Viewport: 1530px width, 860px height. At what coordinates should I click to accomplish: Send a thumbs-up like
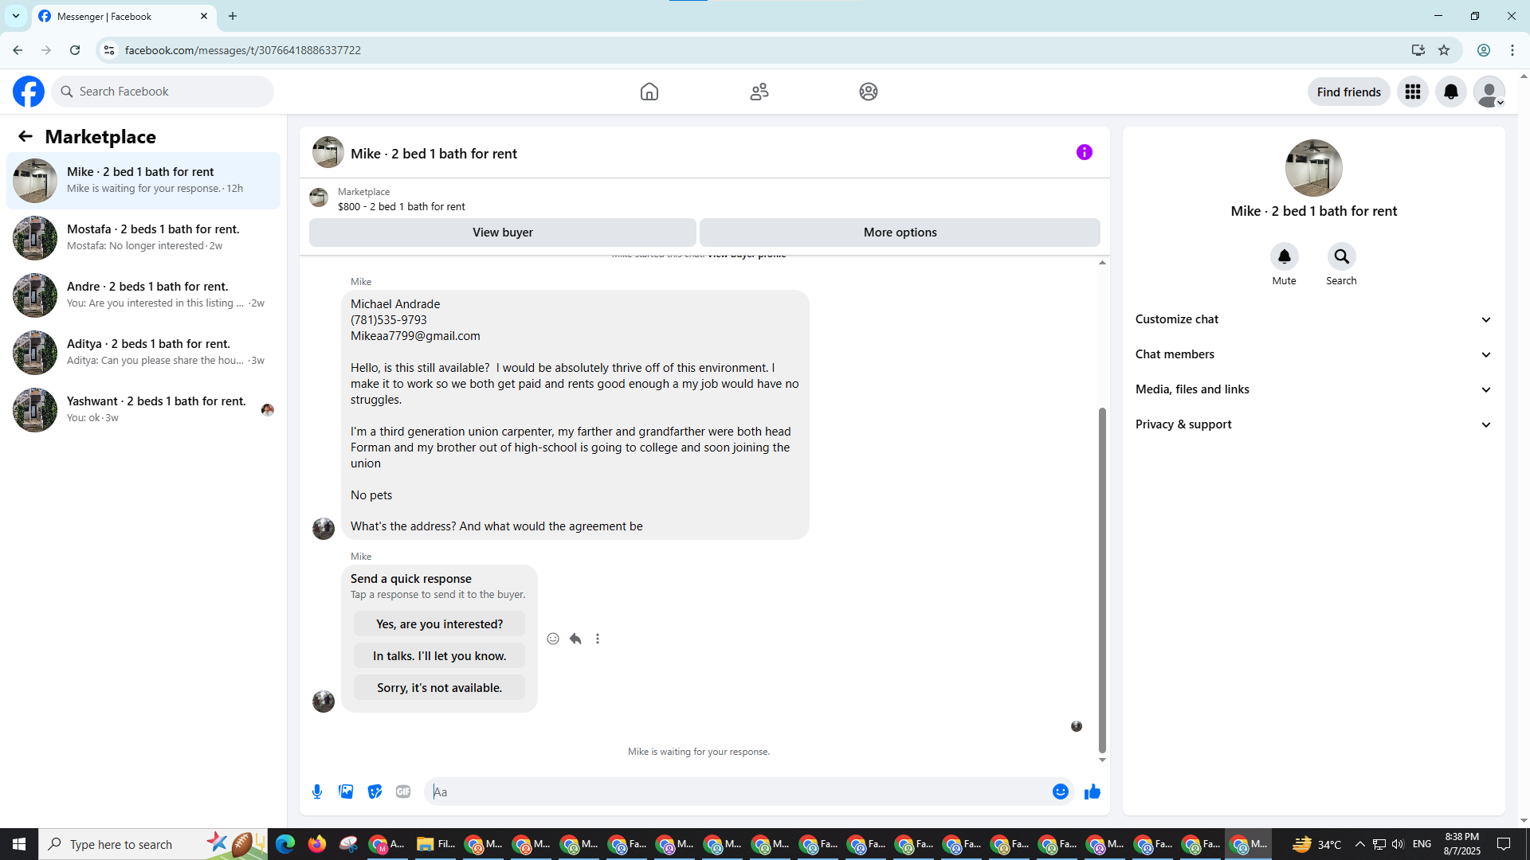1093,792
